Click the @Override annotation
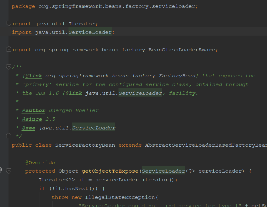 [40, 163]
